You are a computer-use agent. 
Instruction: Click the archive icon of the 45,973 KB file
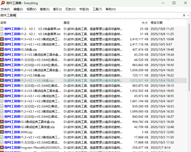(2, 96)
